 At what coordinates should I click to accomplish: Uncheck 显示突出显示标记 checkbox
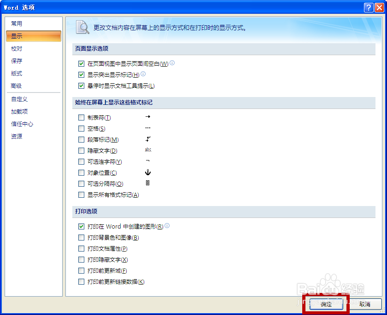click(81, 74)
